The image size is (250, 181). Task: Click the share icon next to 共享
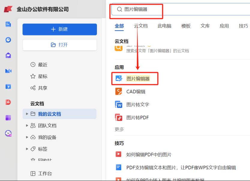(x=33, y=88)
